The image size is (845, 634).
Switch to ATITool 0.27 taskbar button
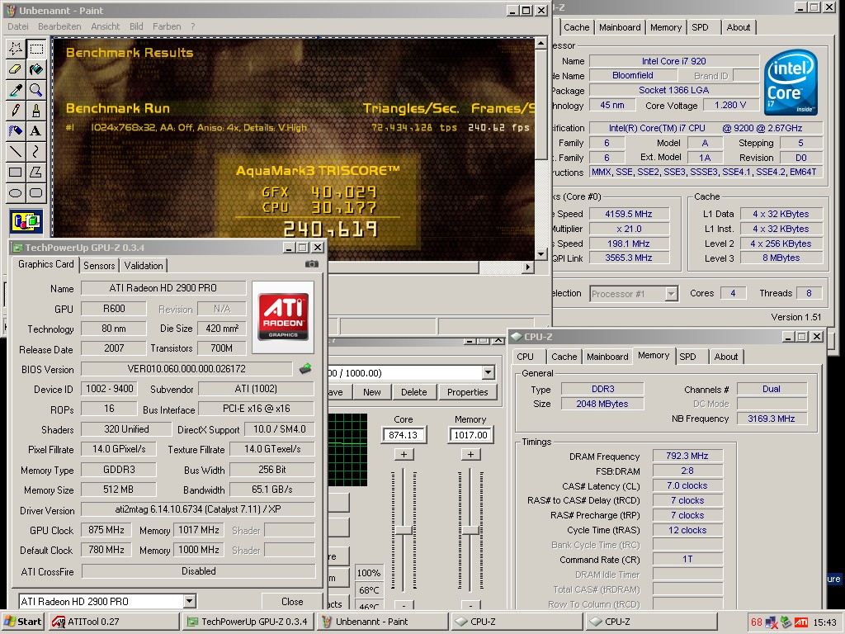coord(113,622)
